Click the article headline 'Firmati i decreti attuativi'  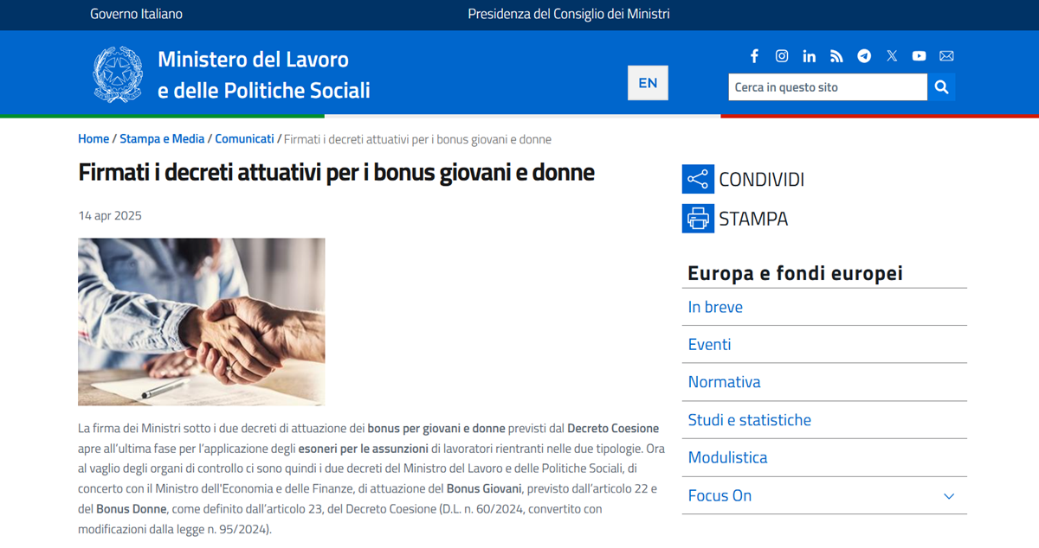tap(337, 172)
